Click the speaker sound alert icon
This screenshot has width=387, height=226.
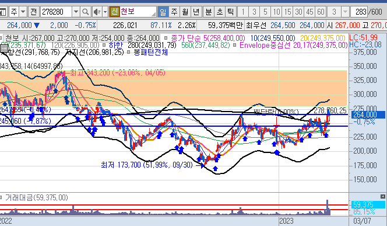[x=97, y=12]
